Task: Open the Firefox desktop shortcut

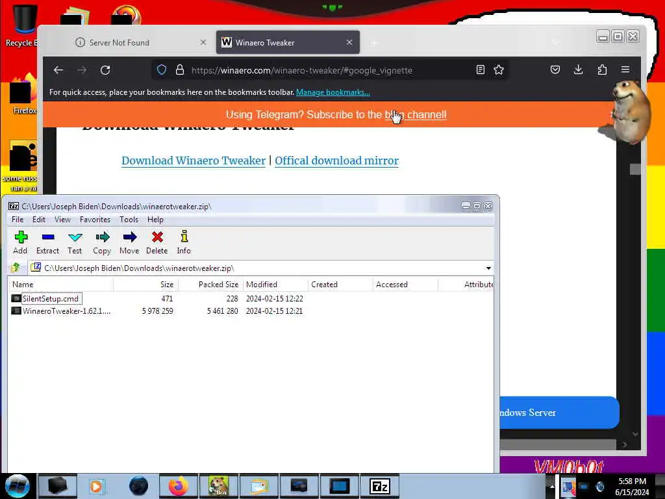Action: pos(22,94)
